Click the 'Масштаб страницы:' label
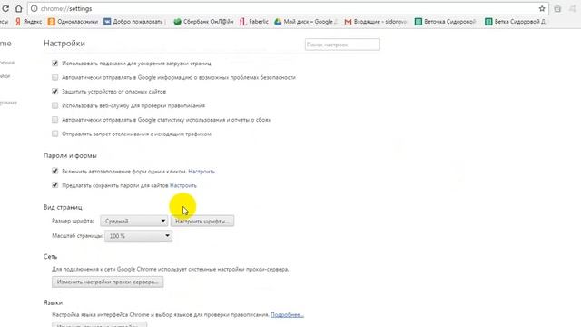Image resolution: width=581 pixels, height=327 pixels. [x=77, y=236]
